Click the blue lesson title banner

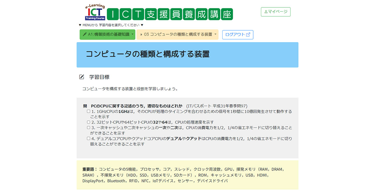(187, 55)
